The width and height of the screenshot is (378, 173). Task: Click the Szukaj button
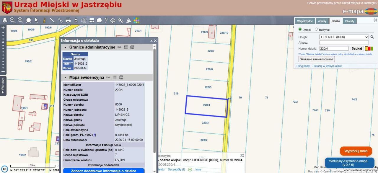[357, 48]
